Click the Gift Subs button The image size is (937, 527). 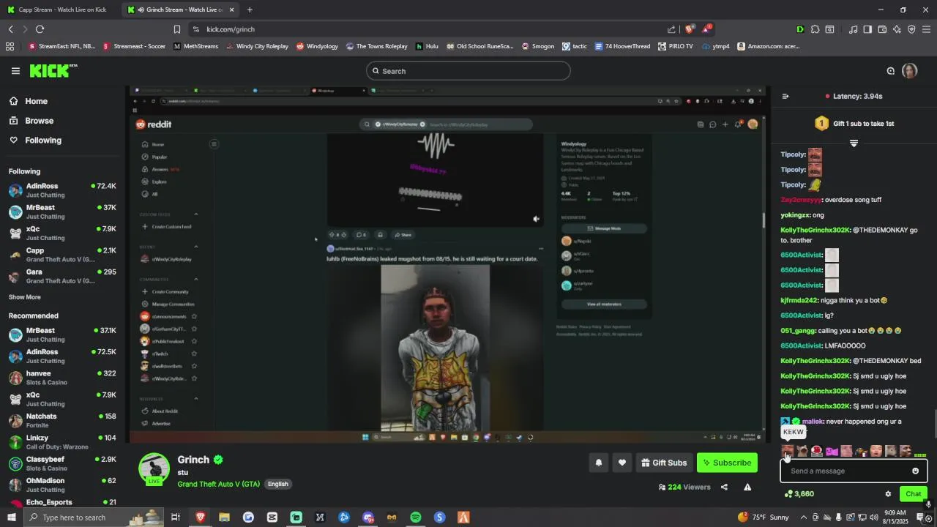click(664, 463)
